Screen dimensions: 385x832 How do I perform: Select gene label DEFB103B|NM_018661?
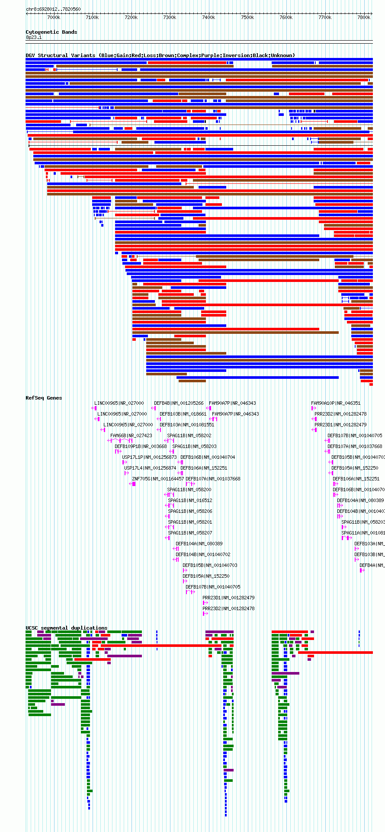(183, 414)
